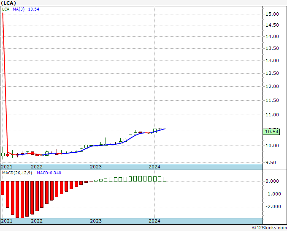Screen dimensions: 287x231
Task: Click the 14.00 price axis label
Action: coord(272,36)
